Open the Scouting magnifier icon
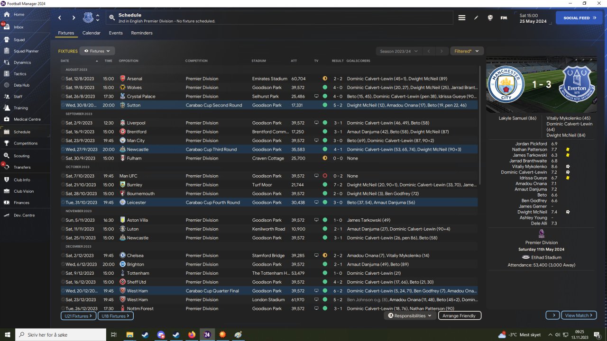The image size is (607, 341). pos(7,156)
